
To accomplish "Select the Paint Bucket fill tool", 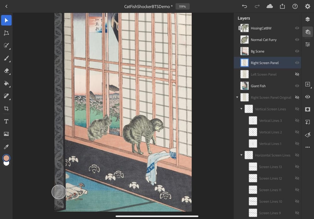I will [x=6, y=83].
